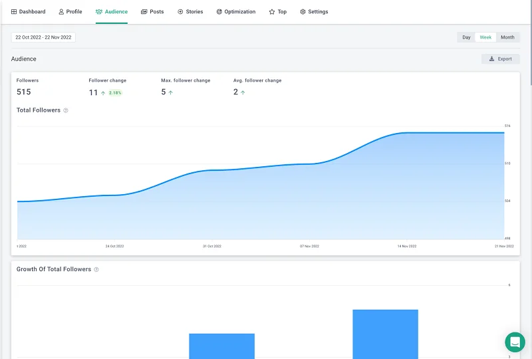The width and height of the screenshot is (532, 359).
Task: Click help icon beside Total Followers
Action: [x=66, y=110]
